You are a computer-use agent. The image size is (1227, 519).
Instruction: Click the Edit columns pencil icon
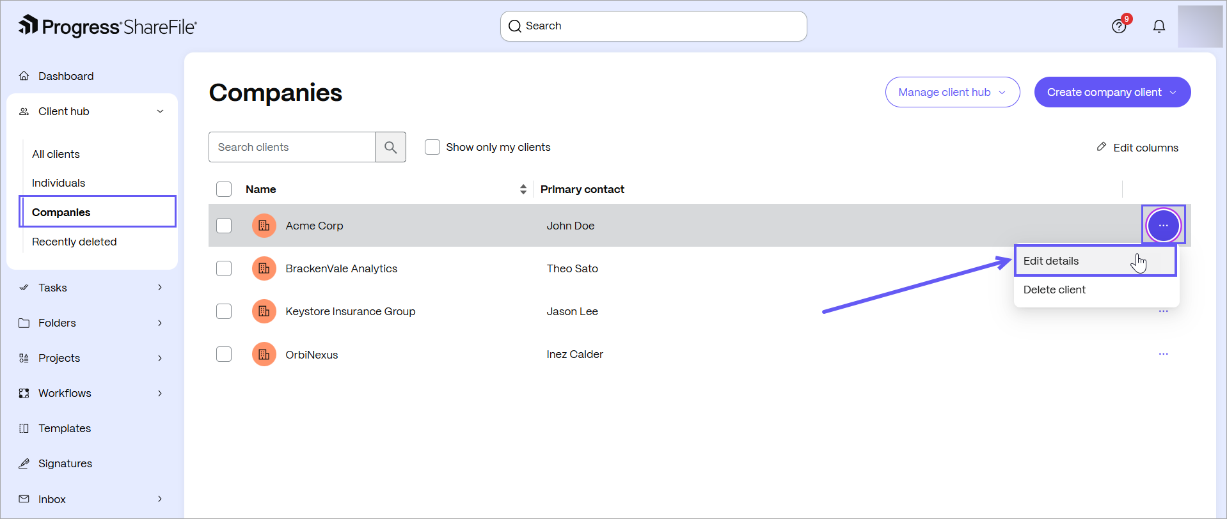click(1102, 147)
